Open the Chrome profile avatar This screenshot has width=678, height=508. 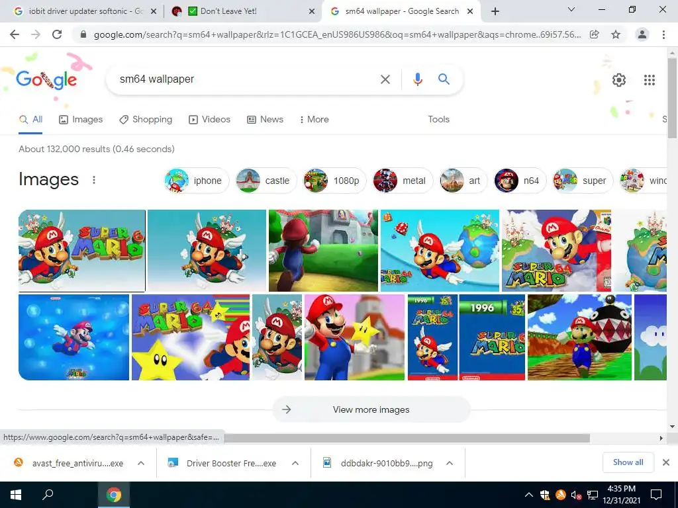click(x=642, y=34)
